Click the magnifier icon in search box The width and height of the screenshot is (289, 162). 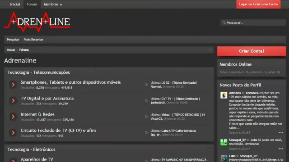(x=224, y=23)
